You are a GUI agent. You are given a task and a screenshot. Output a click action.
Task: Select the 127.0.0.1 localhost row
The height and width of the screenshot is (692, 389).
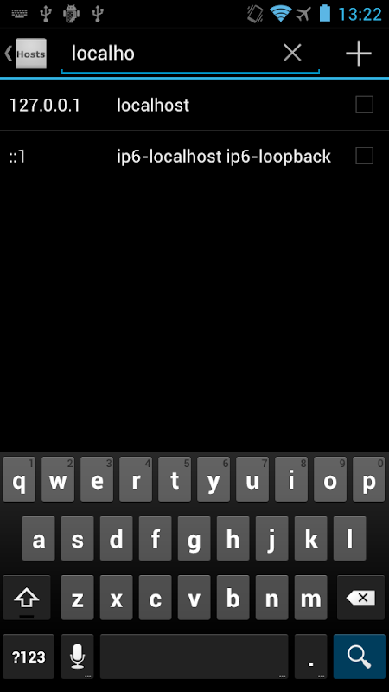pyautogui.click(x=194, y=105)
